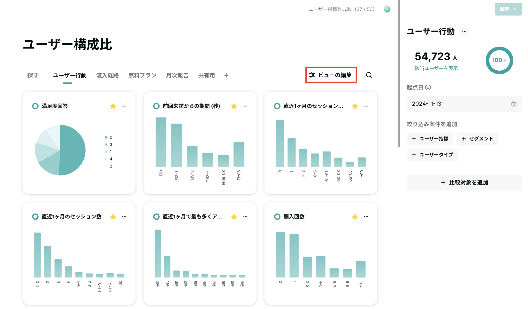The height and width of the screenshot is (309, 528).
Task: Open more options on 購入回数 card
Action: click(366, 217)
